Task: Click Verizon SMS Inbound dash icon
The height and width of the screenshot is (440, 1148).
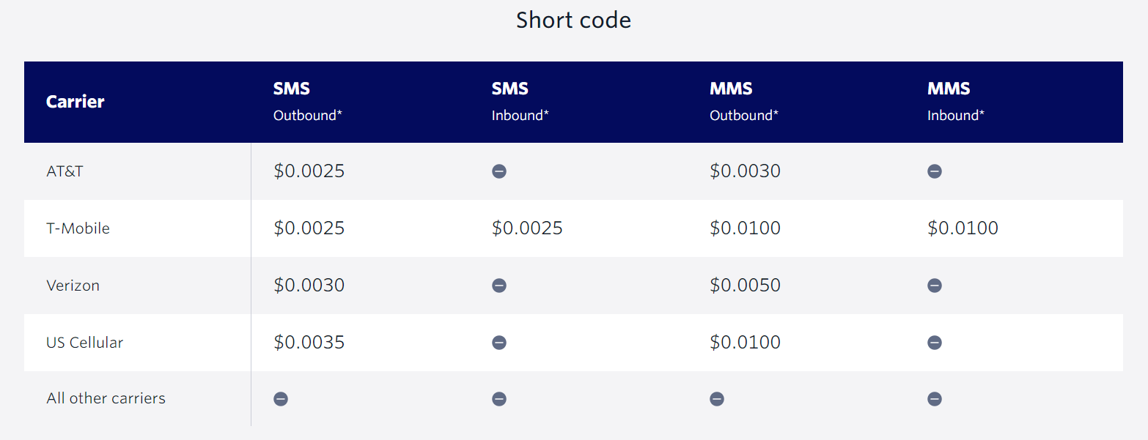Action: (x=499, y=286)
